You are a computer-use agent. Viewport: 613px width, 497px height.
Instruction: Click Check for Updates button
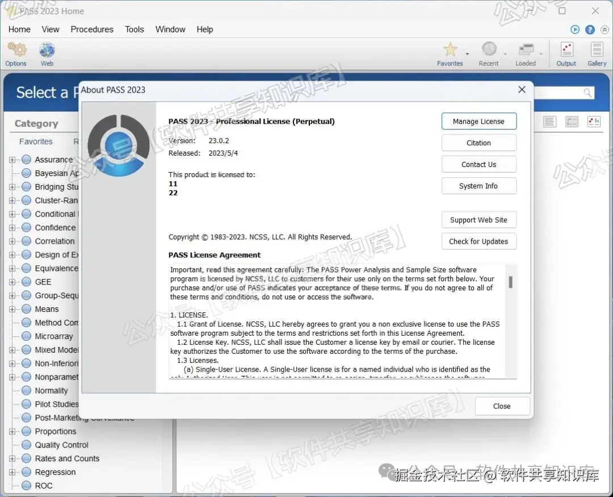coord(479,241)
